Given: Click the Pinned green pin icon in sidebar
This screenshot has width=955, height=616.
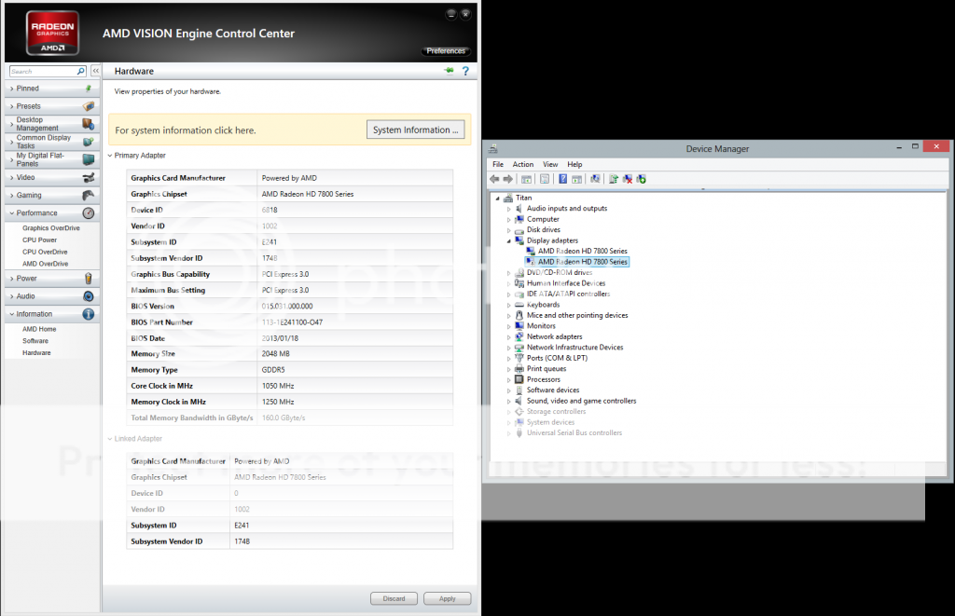Looking at the screenshot, I should (89, 89).
